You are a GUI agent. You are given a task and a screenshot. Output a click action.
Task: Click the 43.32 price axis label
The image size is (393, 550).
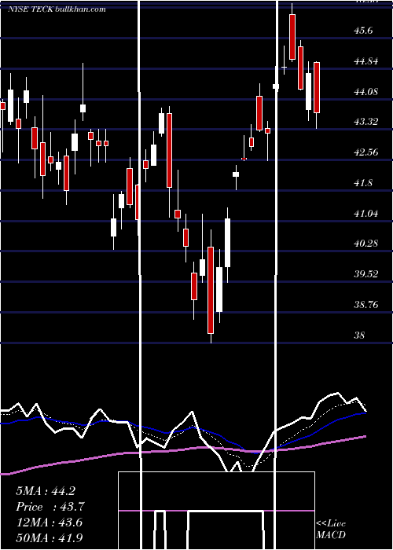pos(366,122)
